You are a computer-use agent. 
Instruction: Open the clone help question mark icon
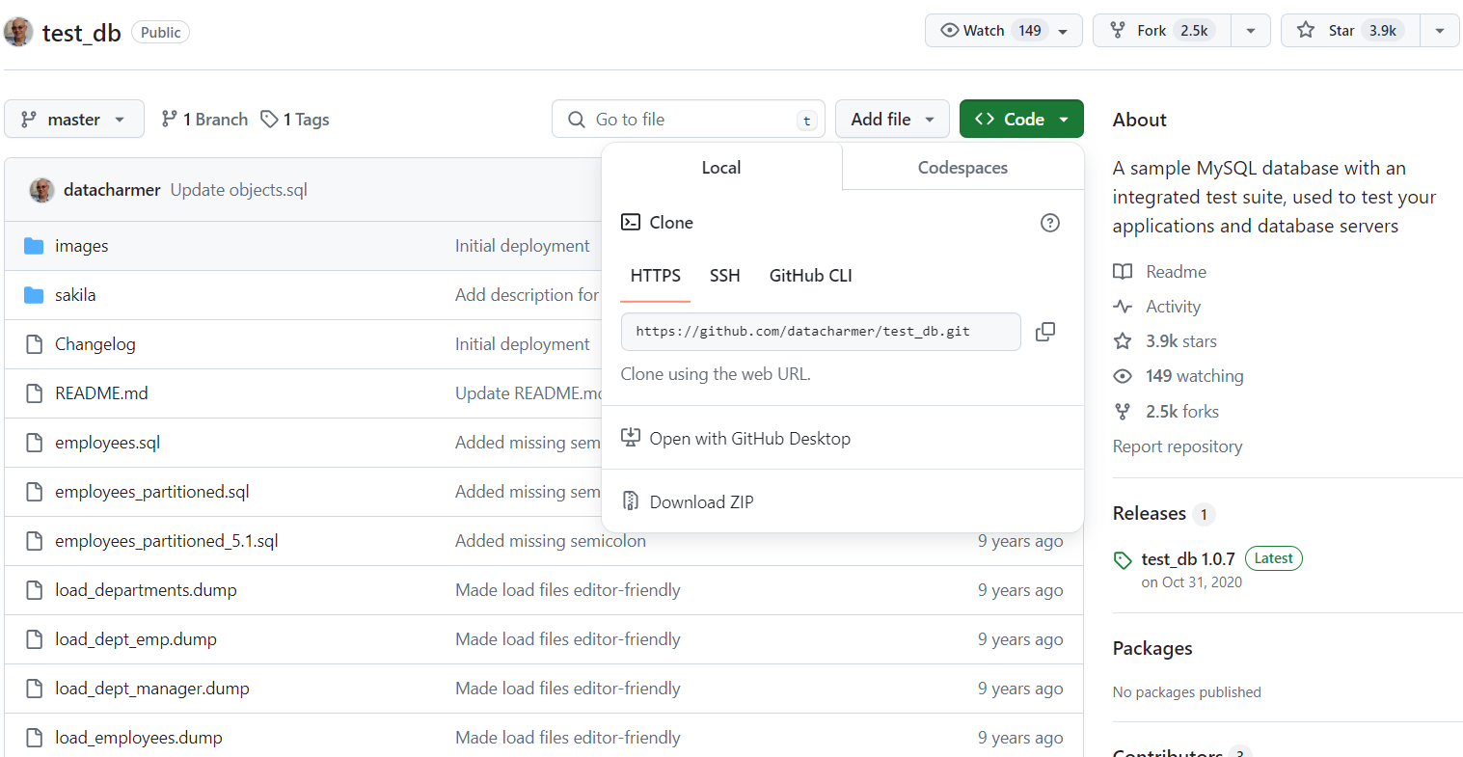pyautogui.click(x=1050, y=223)
